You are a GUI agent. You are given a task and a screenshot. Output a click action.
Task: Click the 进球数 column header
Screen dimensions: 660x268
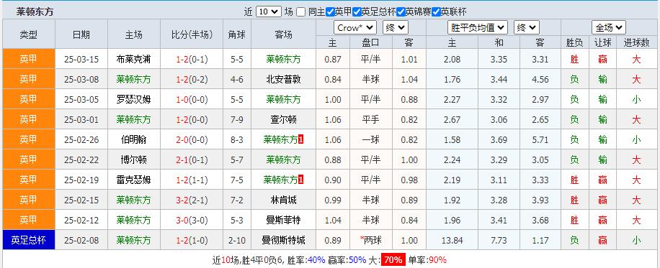pyautogui.click(x=636, y=42)
